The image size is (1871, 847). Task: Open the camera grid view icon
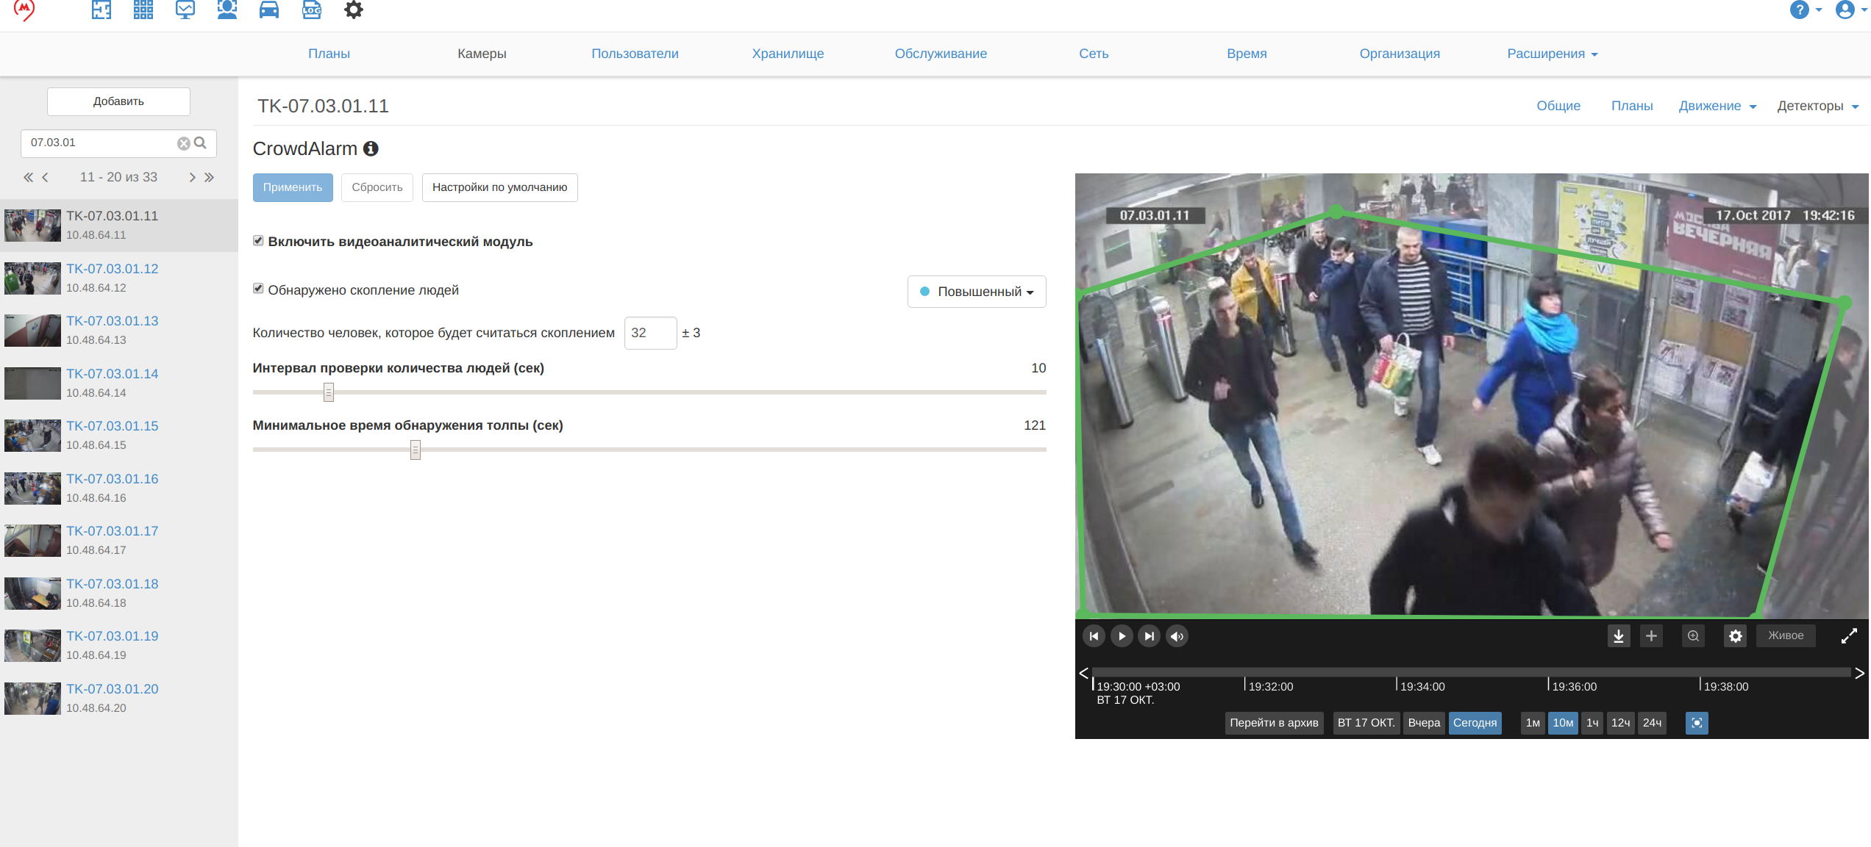pos(143,10)
